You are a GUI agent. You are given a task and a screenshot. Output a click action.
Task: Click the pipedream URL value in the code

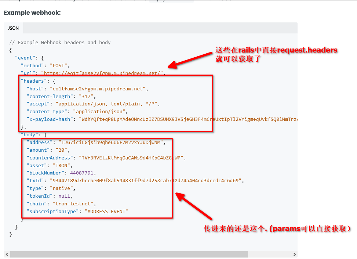click(102, 73)
